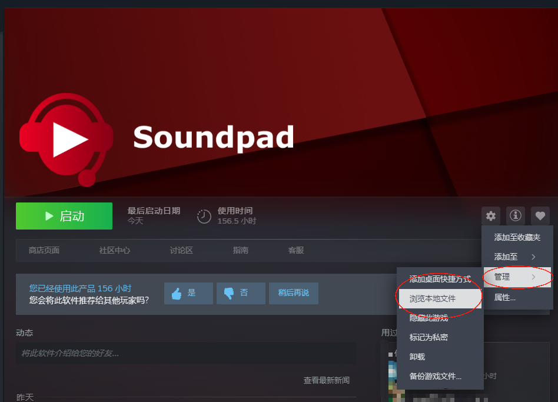
Task: Click the circular info "i" icon
Action: (x=515, y=215)
